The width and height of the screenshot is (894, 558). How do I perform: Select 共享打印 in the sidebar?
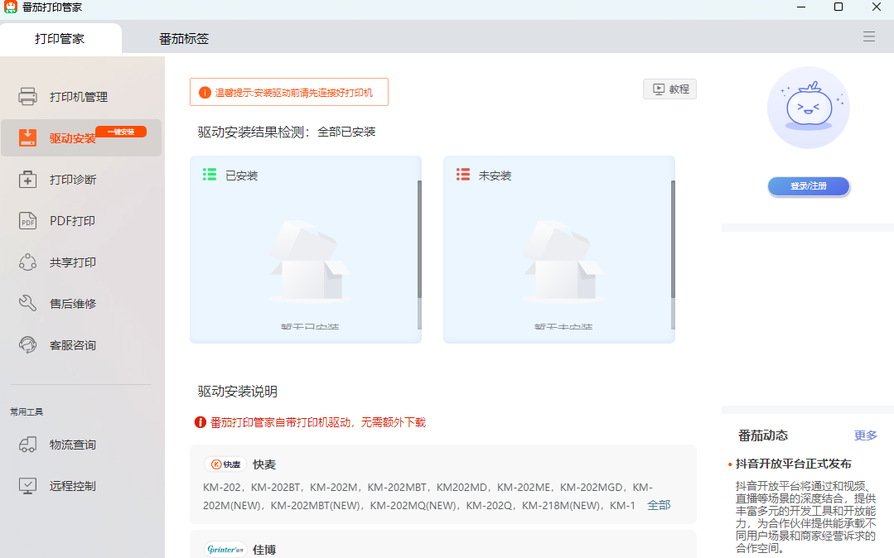[74, 262]
